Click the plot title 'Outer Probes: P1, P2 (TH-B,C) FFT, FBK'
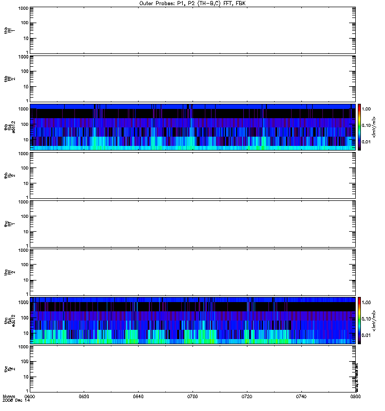The height and width of the screenshot is (411, 385). pos(192,4)
